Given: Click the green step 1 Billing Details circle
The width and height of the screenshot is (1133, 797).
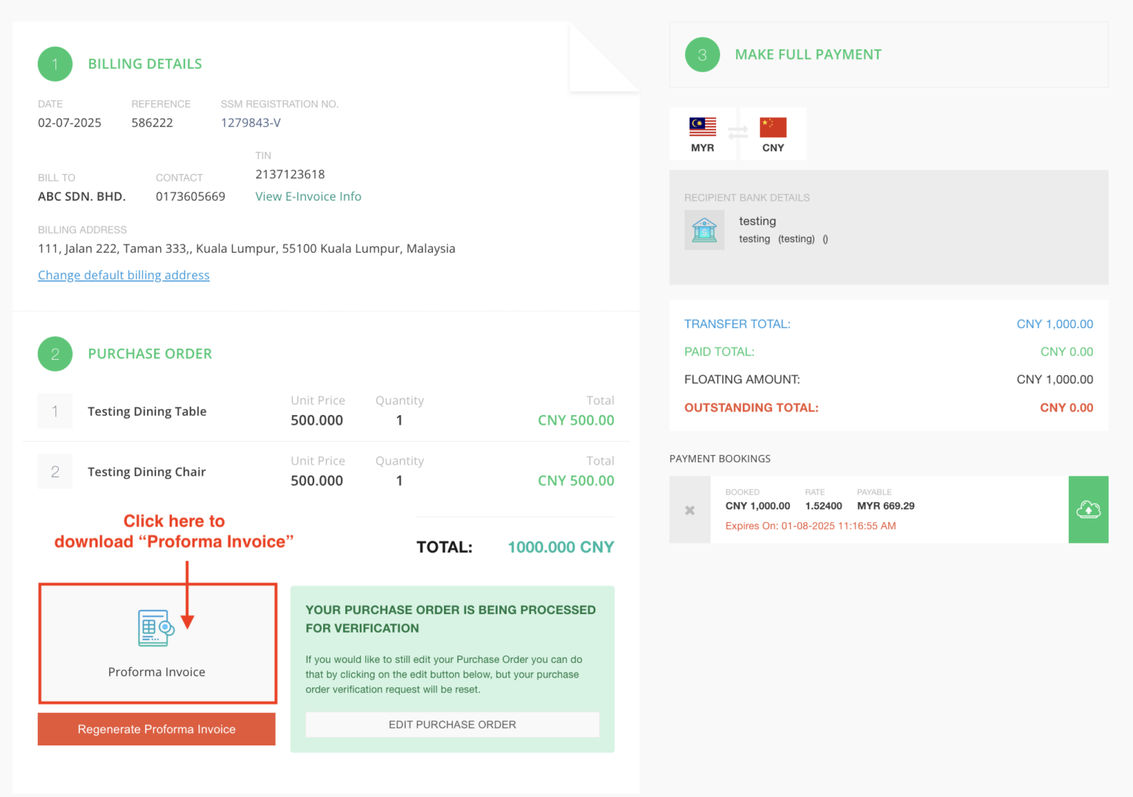Looking at the screenshot, I should [55, 64].
